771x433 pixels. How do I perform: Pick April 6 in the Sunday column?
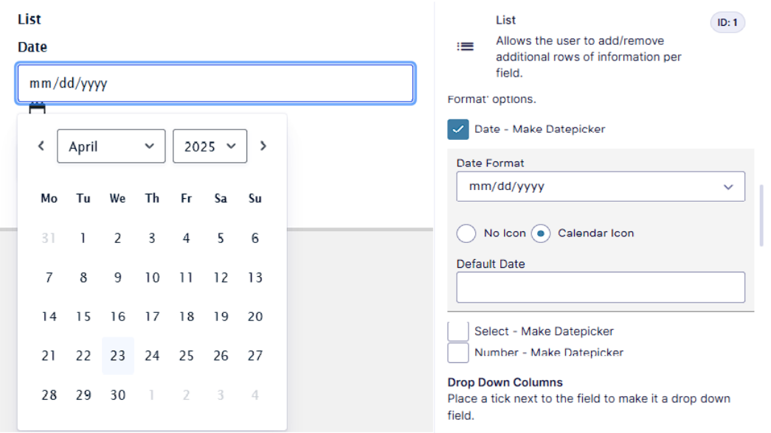coord(255,239)
